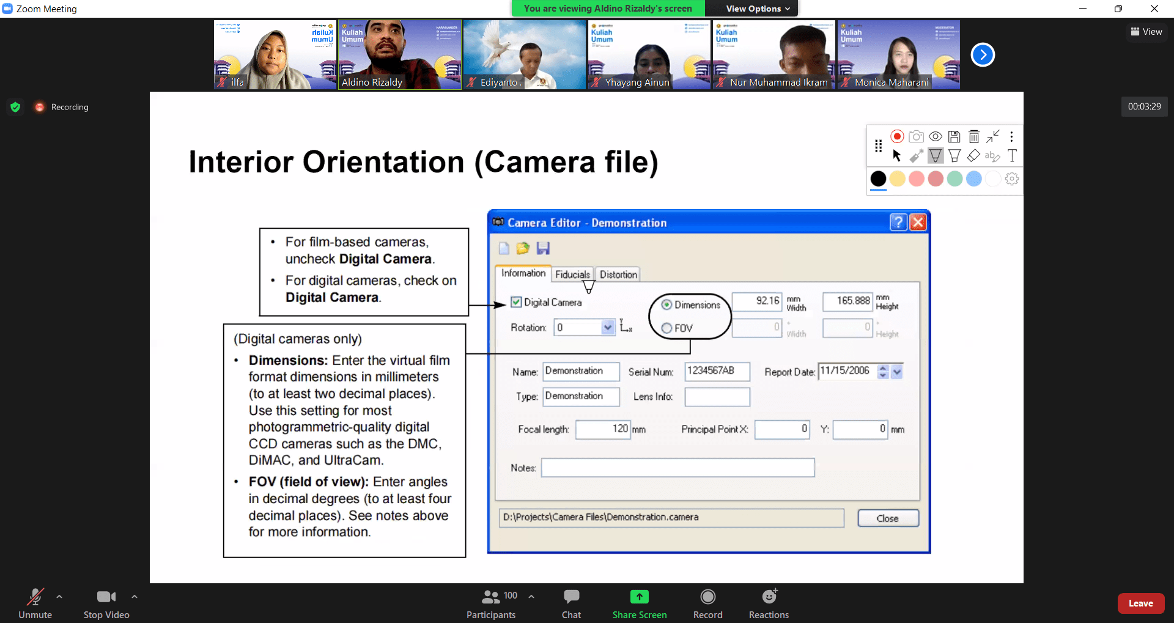Expand audio options arrow next to Unmute
Image resolution: width=1174 pixels, height=623 pixels.
tap(59, 597)
